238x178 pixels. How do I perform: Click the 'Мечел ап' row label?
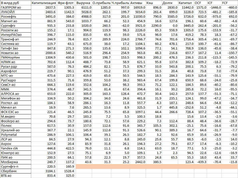(16, 108)
